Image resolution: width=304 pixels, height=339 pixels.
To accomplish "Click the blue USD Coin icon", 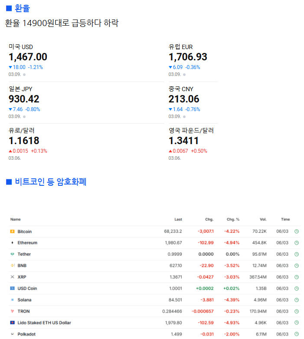I will pyautogui.click(x=12, y=288).
